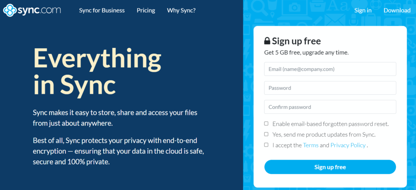This screenshot has width=416, height=190.
Task: Enable email-based forgotten password reset checkbox
Action: coord(266,124)
